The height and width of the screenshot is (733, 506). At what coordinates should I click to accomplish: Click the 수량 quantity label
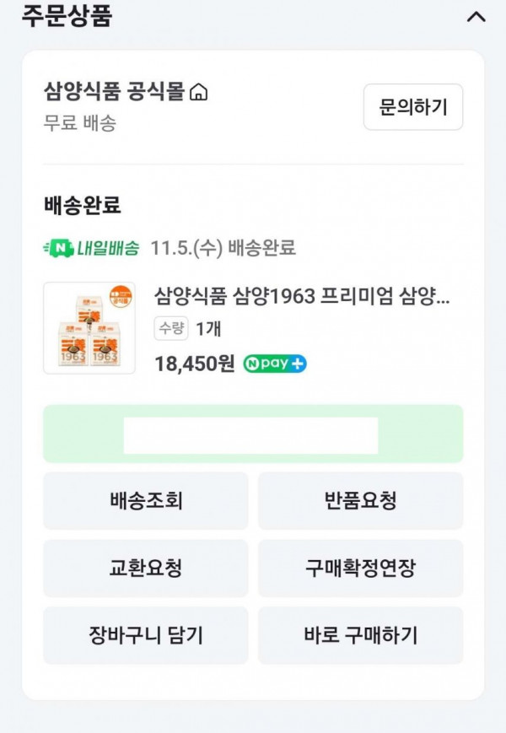pos(170,328)
